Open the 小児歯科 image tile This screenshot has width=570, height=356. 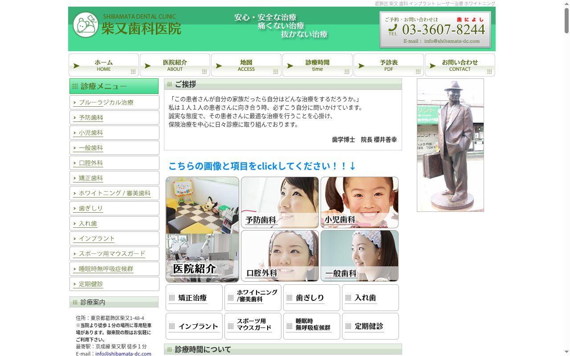pyautogui.click(x=359, y=202)
